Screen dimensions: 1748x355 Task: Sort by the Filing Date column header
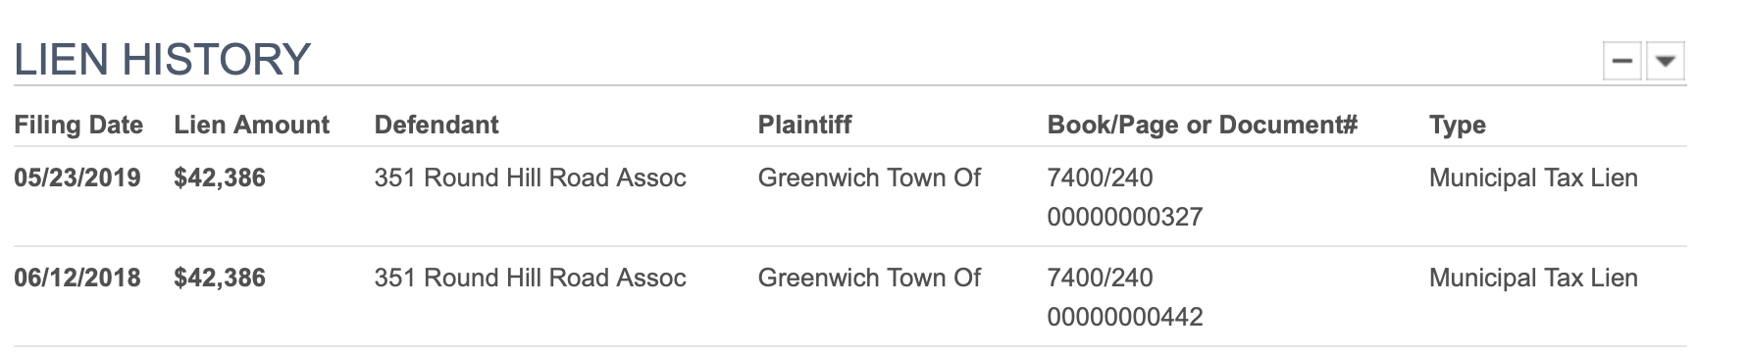tap(78, 126)
